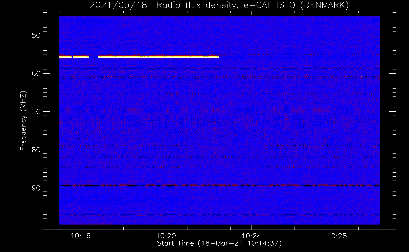This screenshot has height=252, width=409.
Task: Click the 10:16 time tick label
Action: [x=81, y=236]
